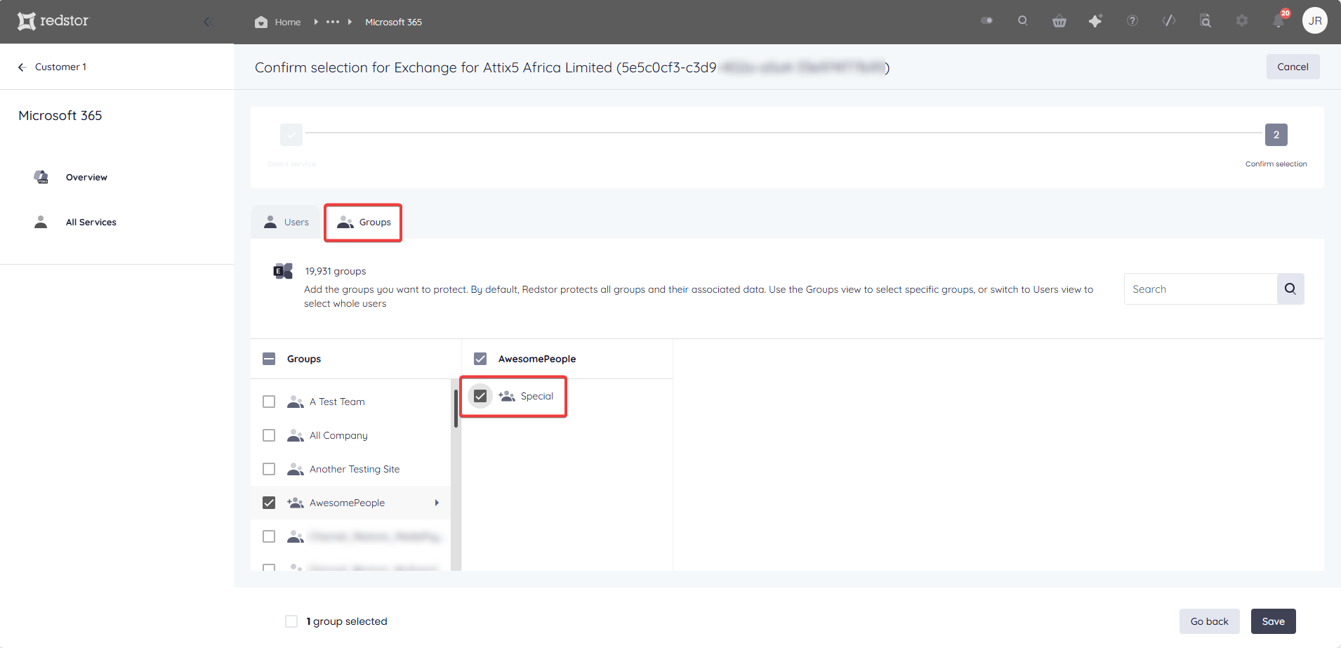Viewport: 1341px width, 648px height.
Task: Check the blurred group below AwesomePeople
Action: pyautogui.click(x=269, y=536)
